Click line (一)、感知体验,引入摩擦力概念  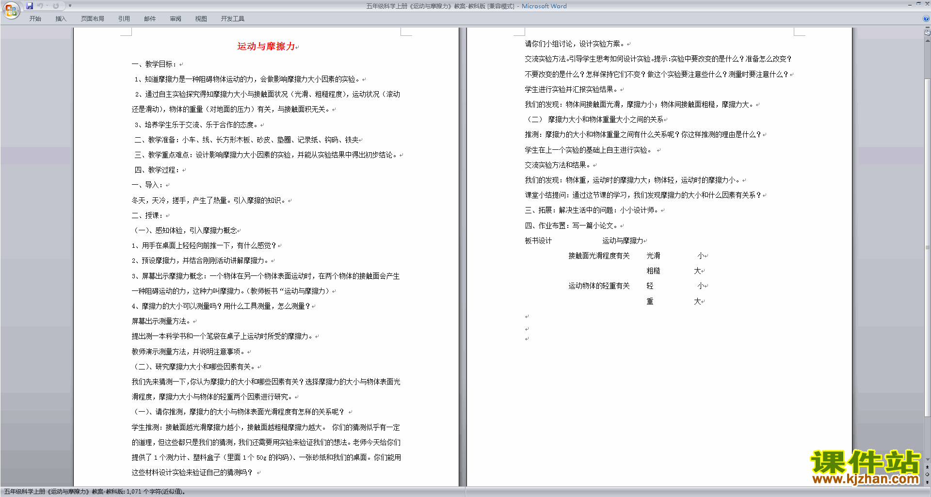184,230
